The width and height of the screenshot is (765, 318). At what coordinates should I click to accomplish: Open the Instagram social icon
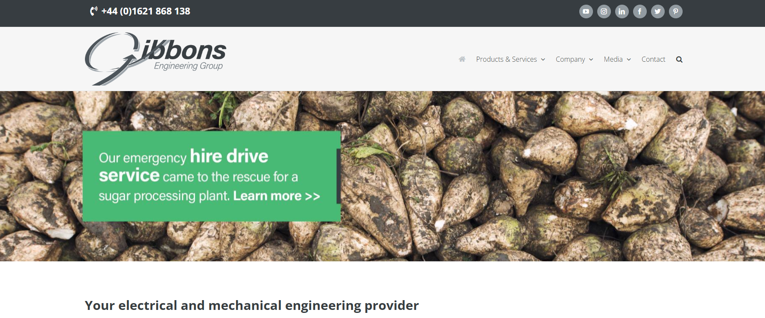click(x=604, y=11)
